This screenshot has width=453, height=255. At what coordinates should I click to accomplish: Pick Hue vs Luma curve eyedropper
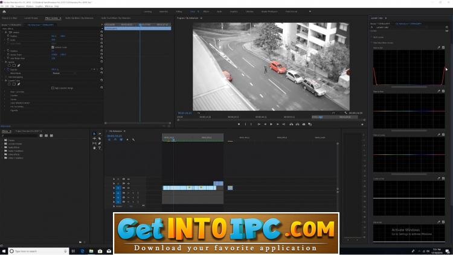click(439, 134)
